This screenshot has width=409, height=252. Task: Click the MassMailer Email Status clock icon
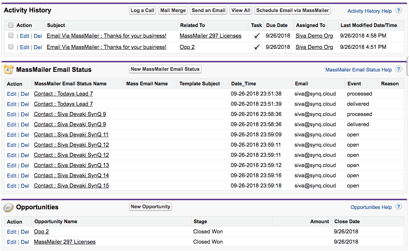(x=9, y=69)
